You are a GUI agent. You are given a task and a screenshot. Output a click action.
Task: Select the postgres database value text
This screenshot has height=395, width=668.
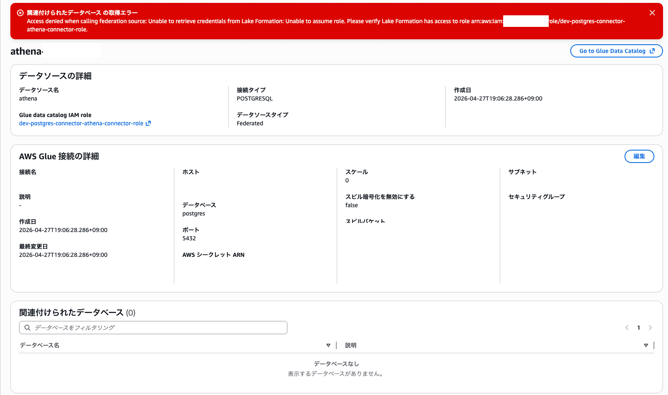[193, 213]
